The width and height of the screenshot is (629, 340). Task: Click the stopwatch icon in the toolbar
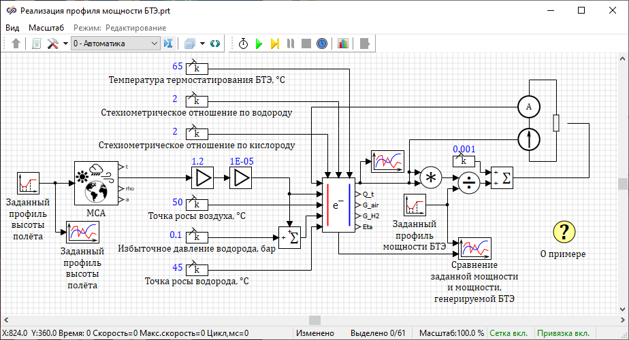coord(244,44)
